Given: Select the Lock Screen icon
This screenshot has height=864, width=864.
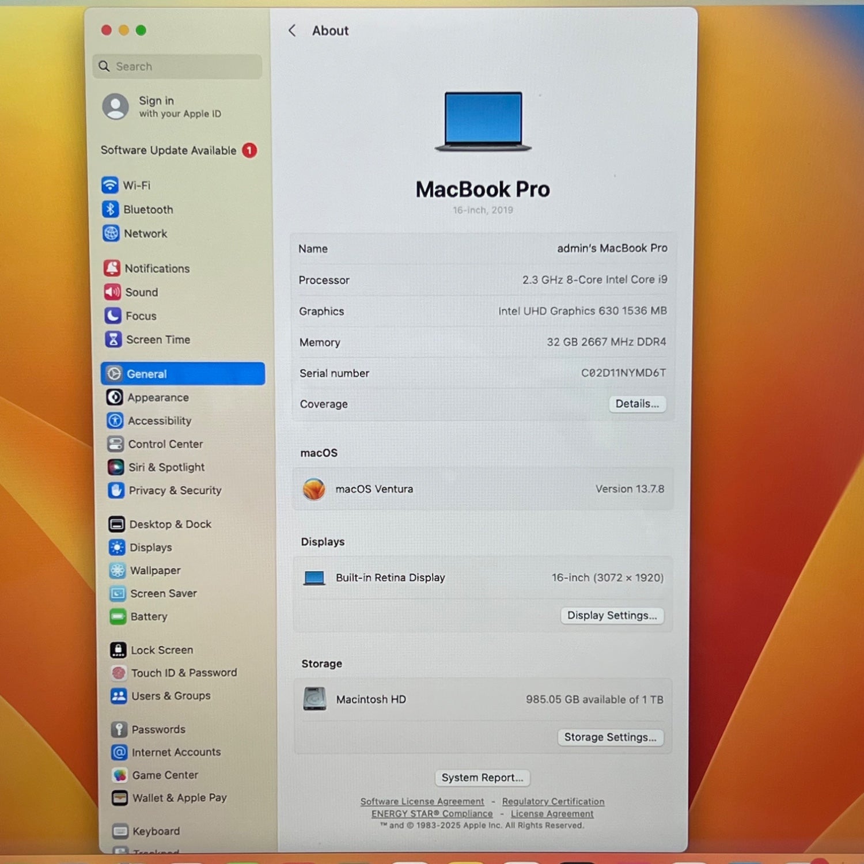Looking at the screenshot, I should [x=118, y=650].
